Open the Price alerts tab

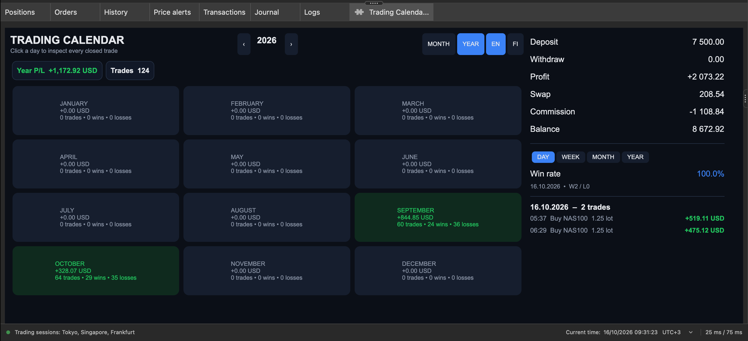pyautogui.click(x=174, y=12)
